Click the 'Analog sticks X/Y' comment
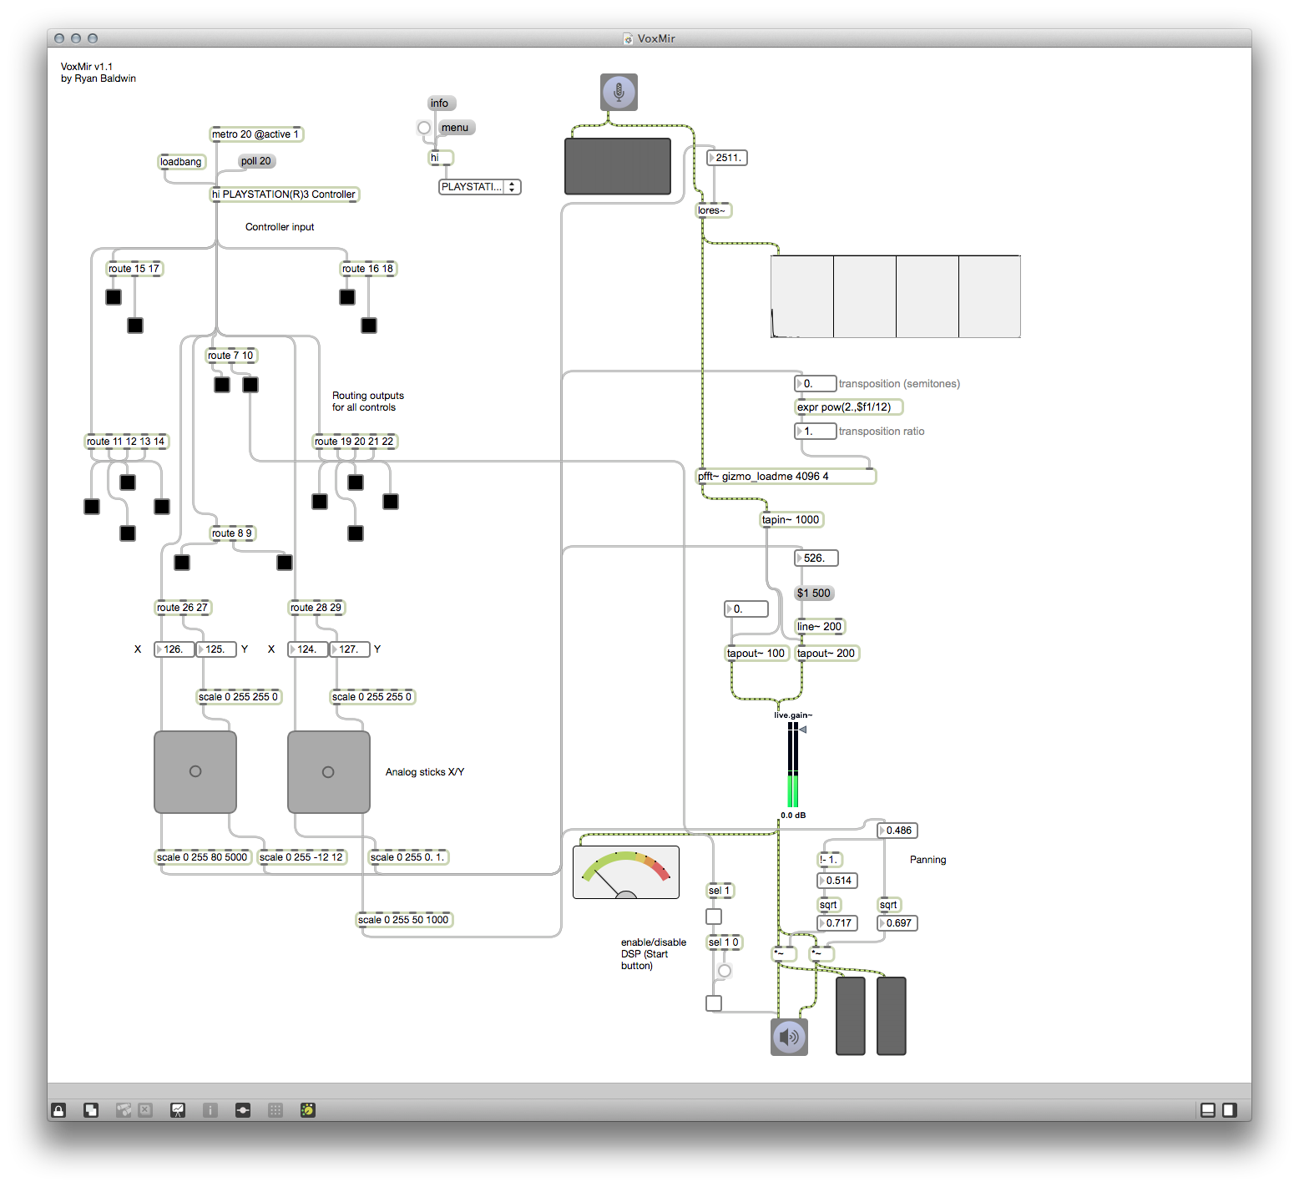 425,772
